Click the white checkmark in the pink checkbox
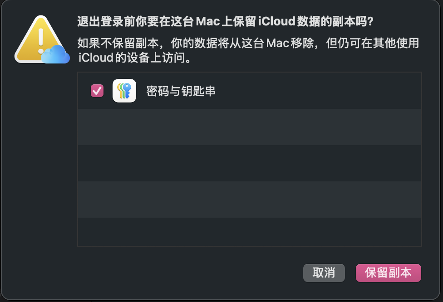Viewport: 443px width, 302px height. 97,91
